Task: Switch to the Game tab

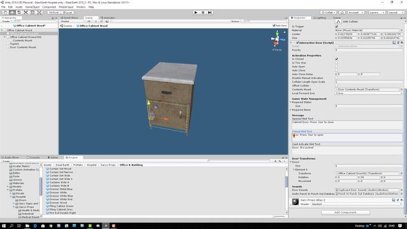Action: coord(53,158)
